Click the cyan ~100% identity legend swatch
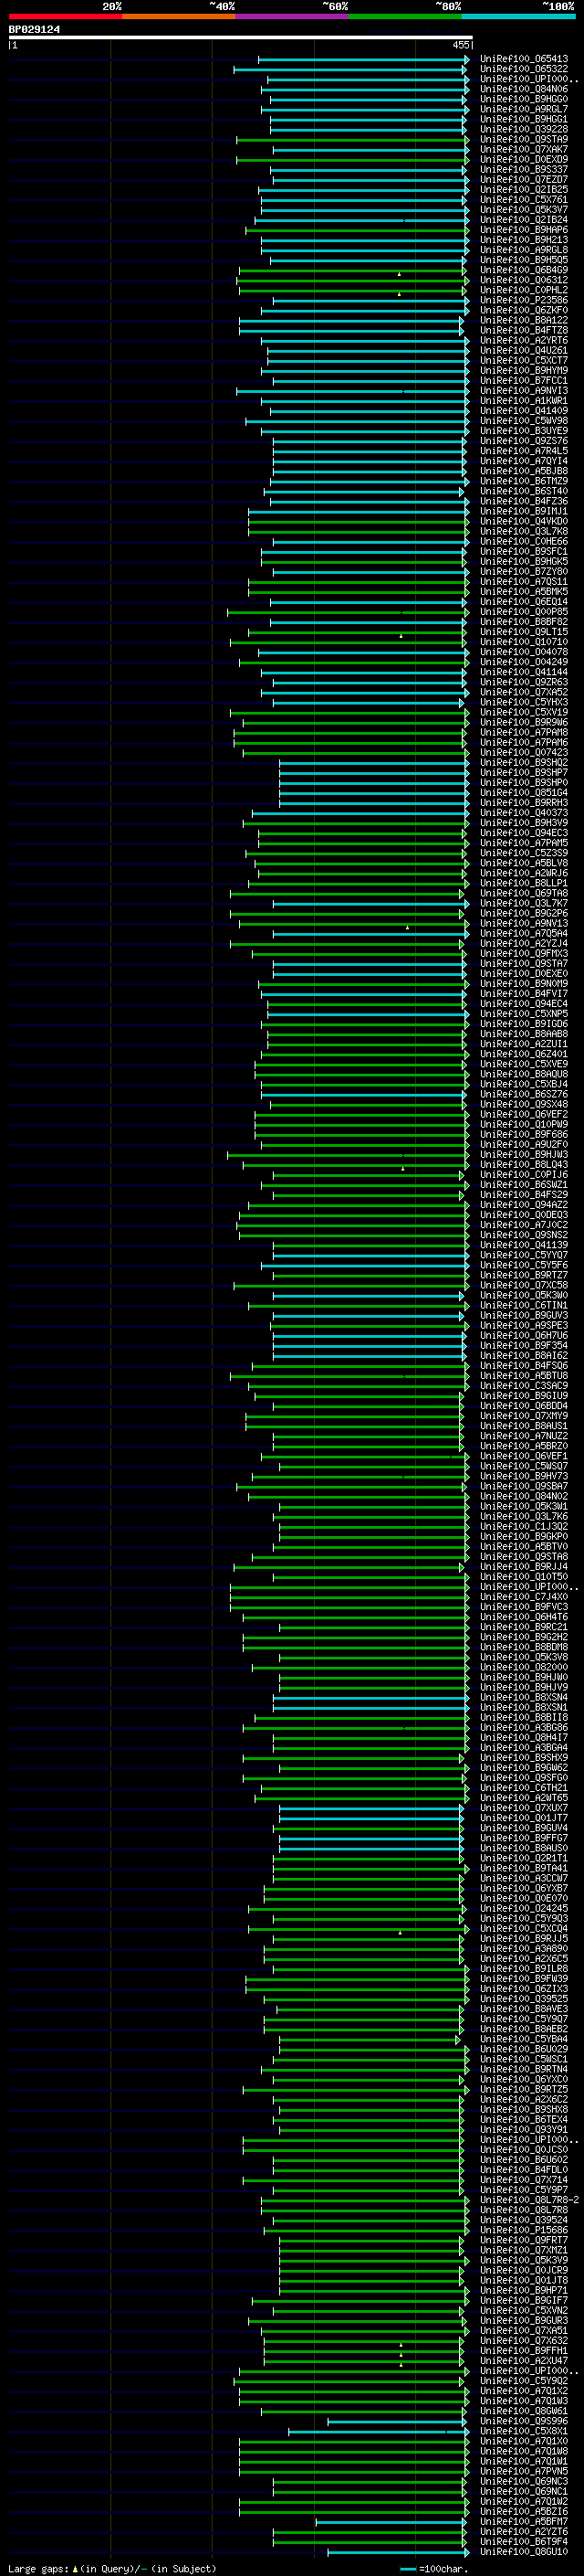Image resolution: width=584 pixels, height=2576 pixels. tap(518, 16)
